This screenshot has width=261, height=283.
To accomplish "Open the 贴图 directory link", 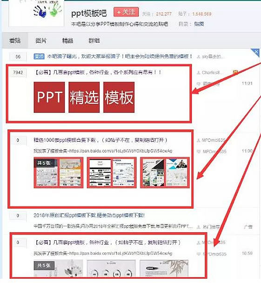I will 199,24.
